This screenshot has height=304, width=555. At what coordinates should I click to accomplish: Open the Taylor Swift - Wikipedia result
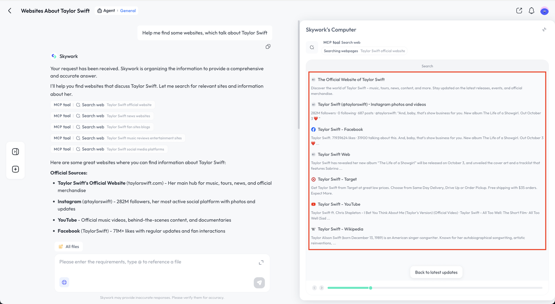pyautogui.click(x=340, y=229)
